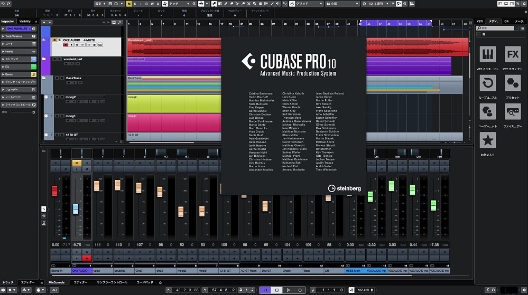The image size is (528, 295).
Task: Select the MixConsole lower zone tab
Action: coord(56,282)
